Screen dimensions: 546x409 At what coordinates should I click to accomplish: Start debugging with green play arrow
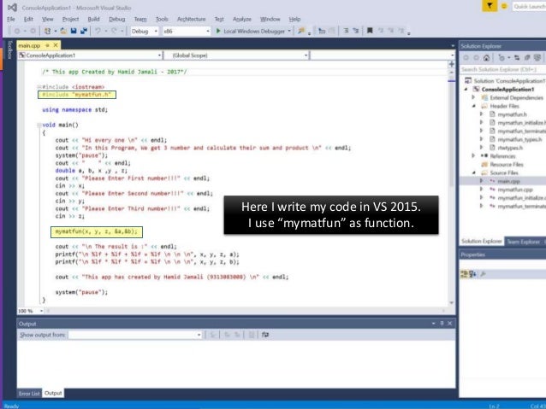pyautogui.click(x=218, y=31)
